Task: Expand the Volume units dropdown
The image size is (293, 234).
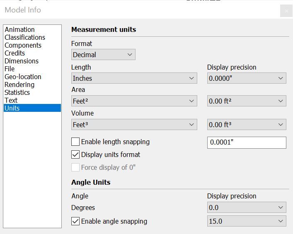Action: coord(134,125)
